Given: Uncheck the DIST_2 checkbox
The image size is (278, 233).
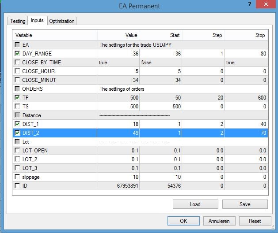Looking at the screenshot, I should tap(17, 133).
